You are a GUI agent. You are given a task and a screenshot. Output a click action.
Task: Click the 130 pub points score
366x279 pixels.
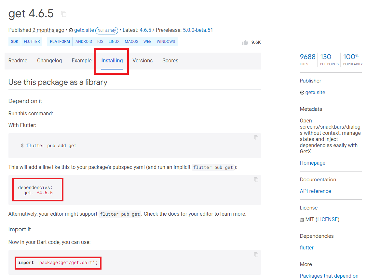(329, 59)
